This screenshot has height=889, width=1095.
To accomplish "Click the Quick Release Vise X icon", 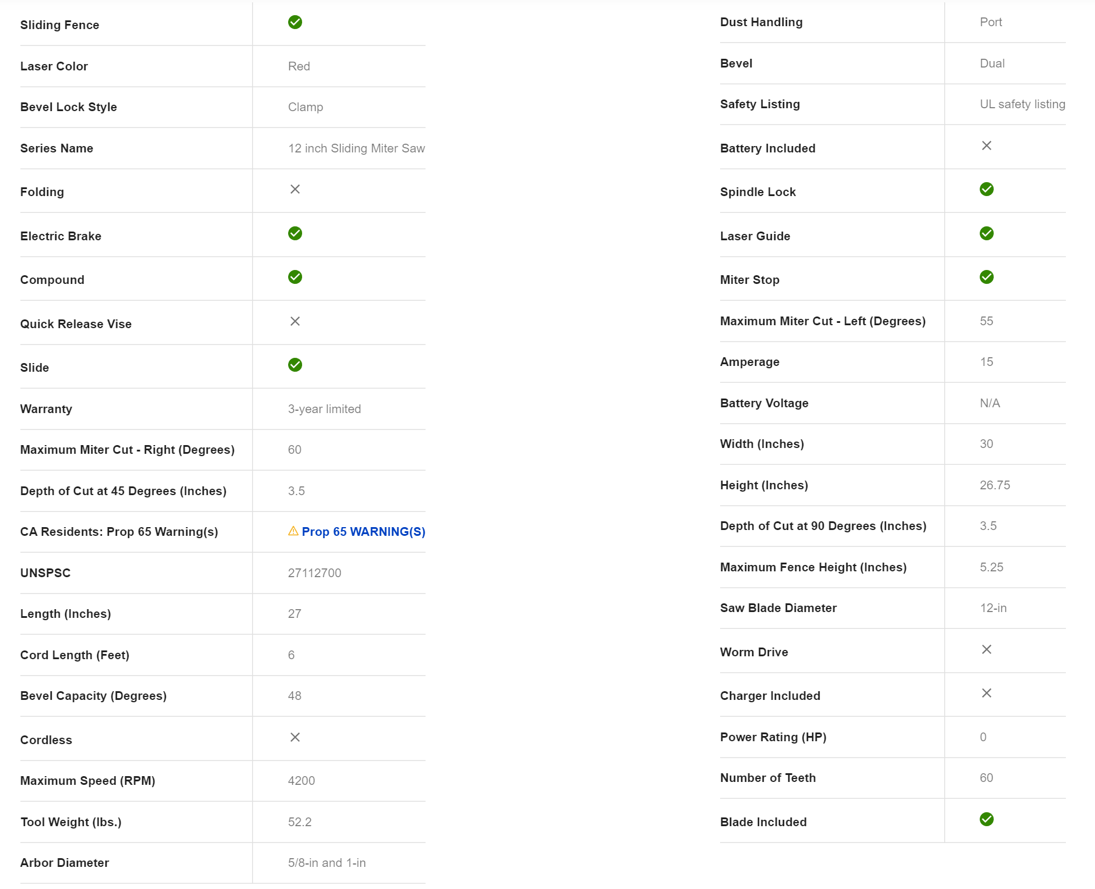I will click(x=295, y=321).
